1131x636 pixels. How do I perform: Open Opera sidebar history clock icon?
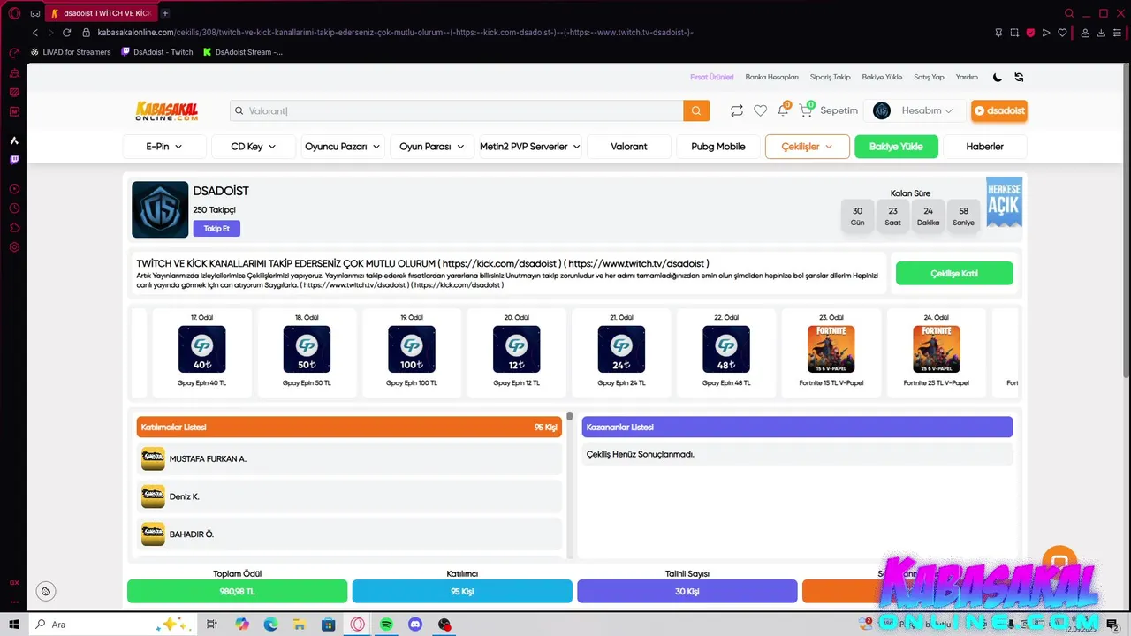[x=14, y=208]
